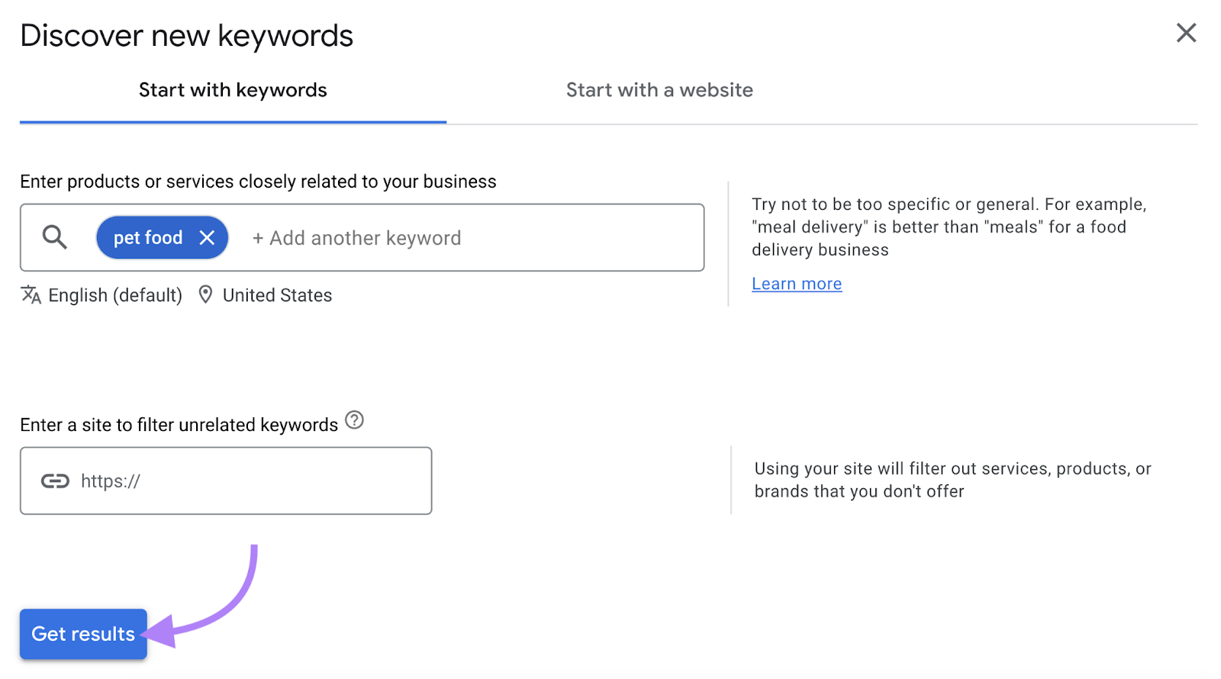Click the link chain icon in URL field
The width and height of the screenshot is (1221, 679).
[x=55, y=481]
